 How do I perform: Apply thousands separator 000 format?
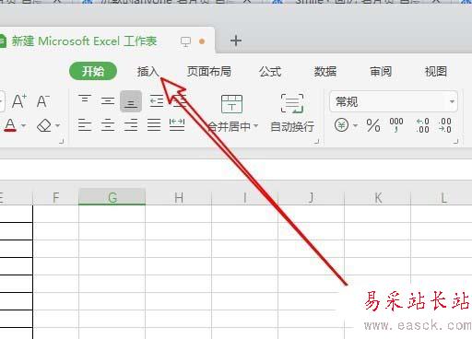point(396,124)
